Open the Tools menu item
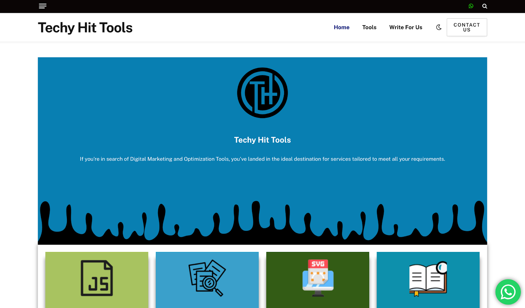The image size is (525, 308). tap(369, 27)
